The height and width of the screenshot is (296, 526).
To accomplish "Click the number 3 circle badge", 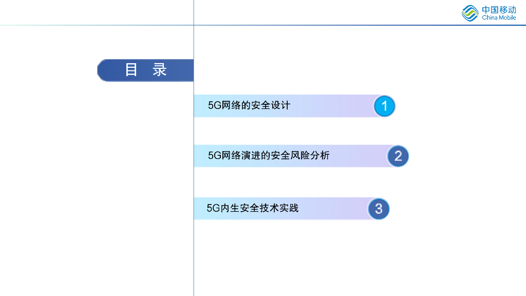I will tap(379, 209).
